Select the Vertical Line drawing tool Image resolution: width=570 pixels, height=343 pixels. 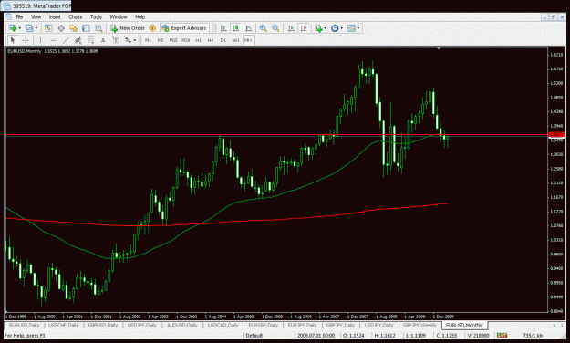point(40,40)
